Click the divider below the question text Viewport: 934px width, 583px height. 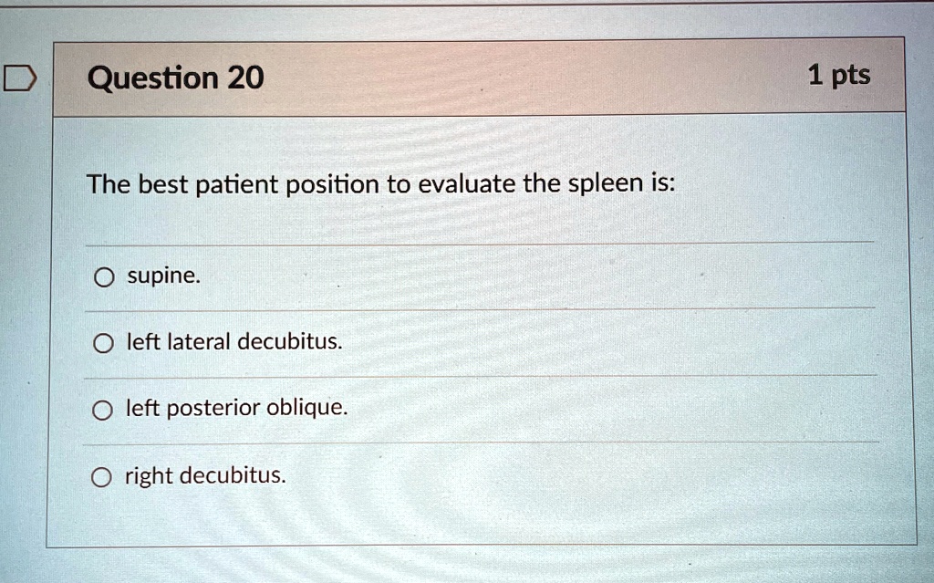pos(482,244)
